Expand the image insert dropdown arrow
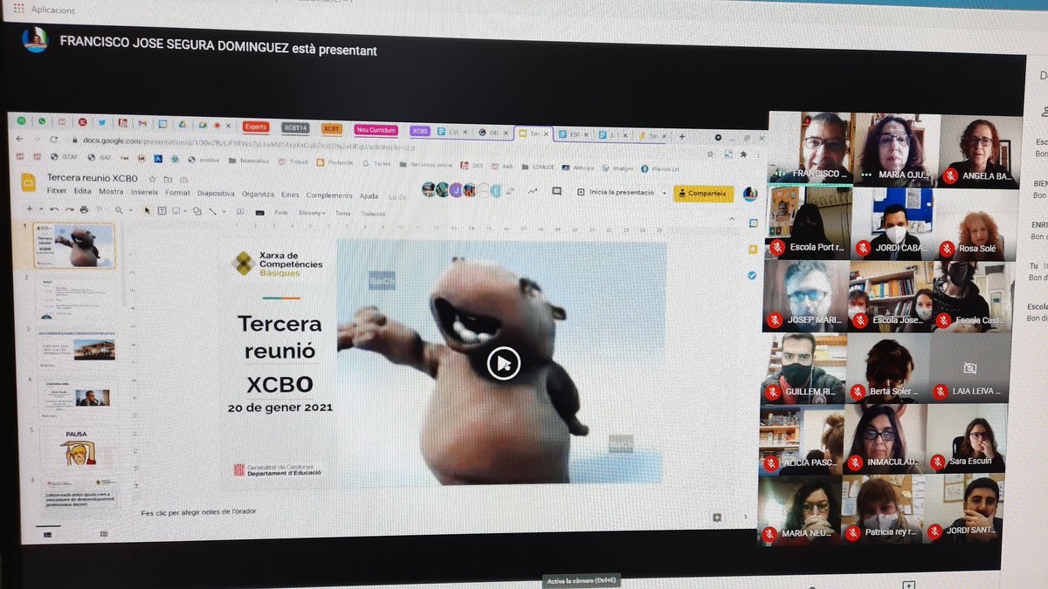1048x589 pixels. point(184,211)
